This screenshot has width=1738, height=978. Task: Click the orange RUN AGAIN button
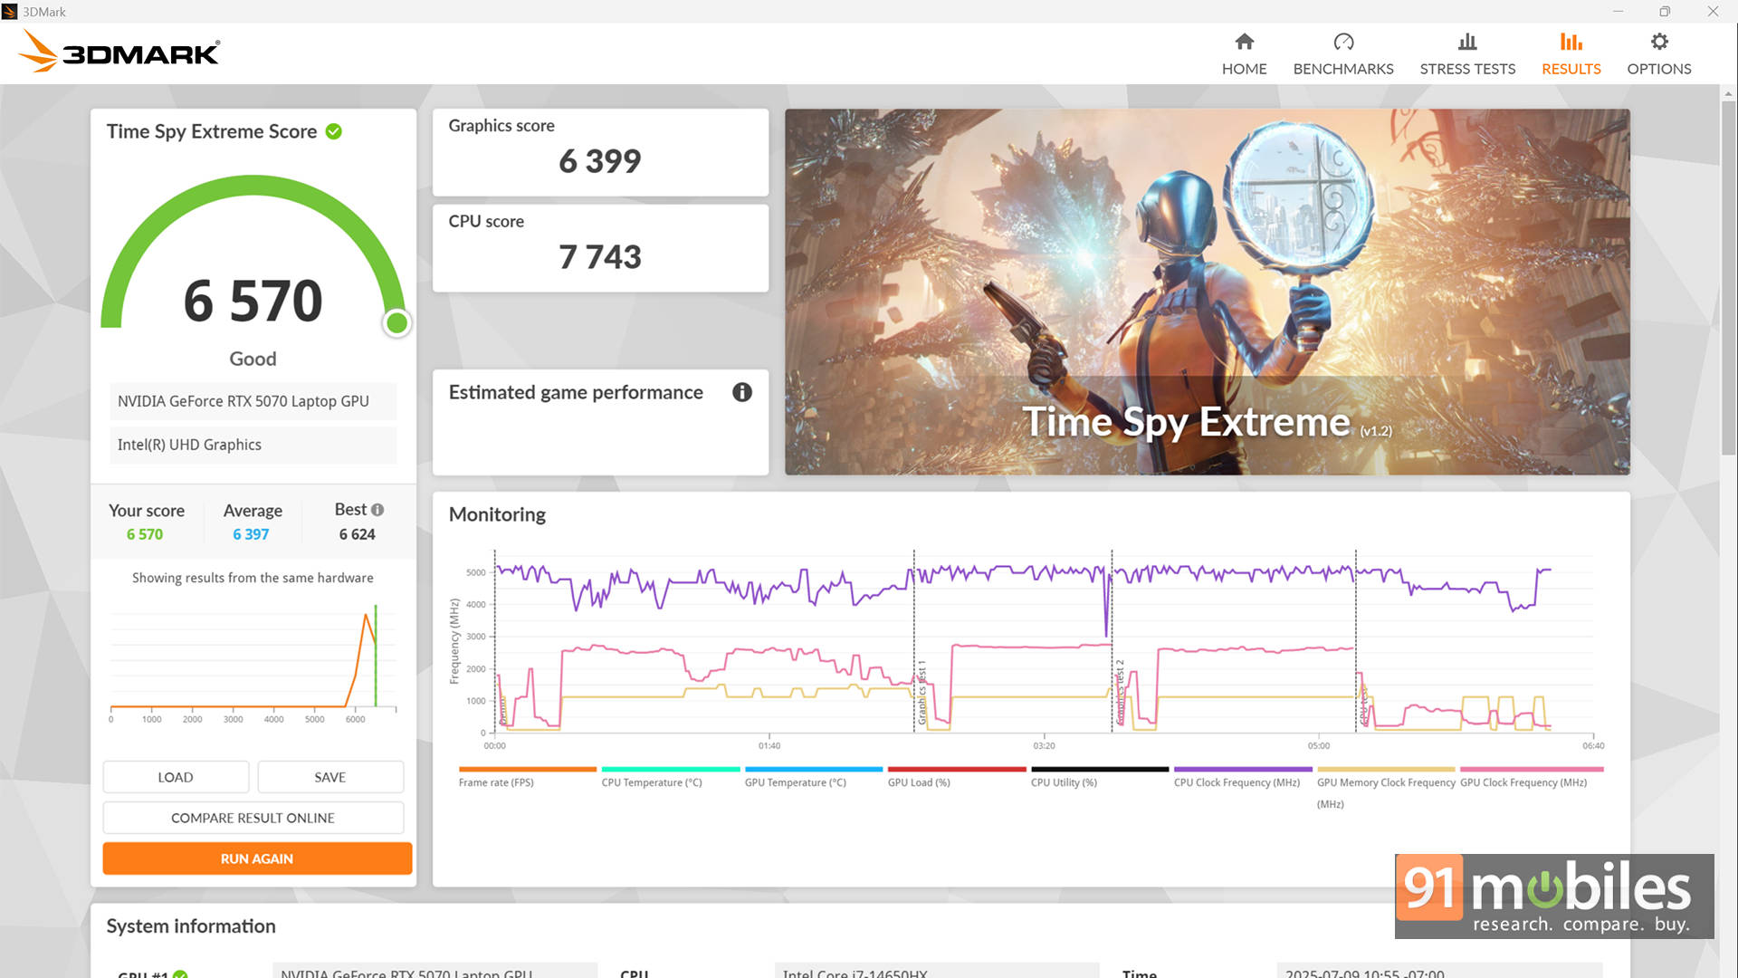point(257,858)
